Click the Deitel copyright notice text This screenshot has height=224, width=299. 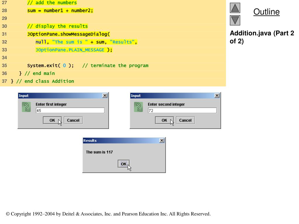click(x=108, y=214)
